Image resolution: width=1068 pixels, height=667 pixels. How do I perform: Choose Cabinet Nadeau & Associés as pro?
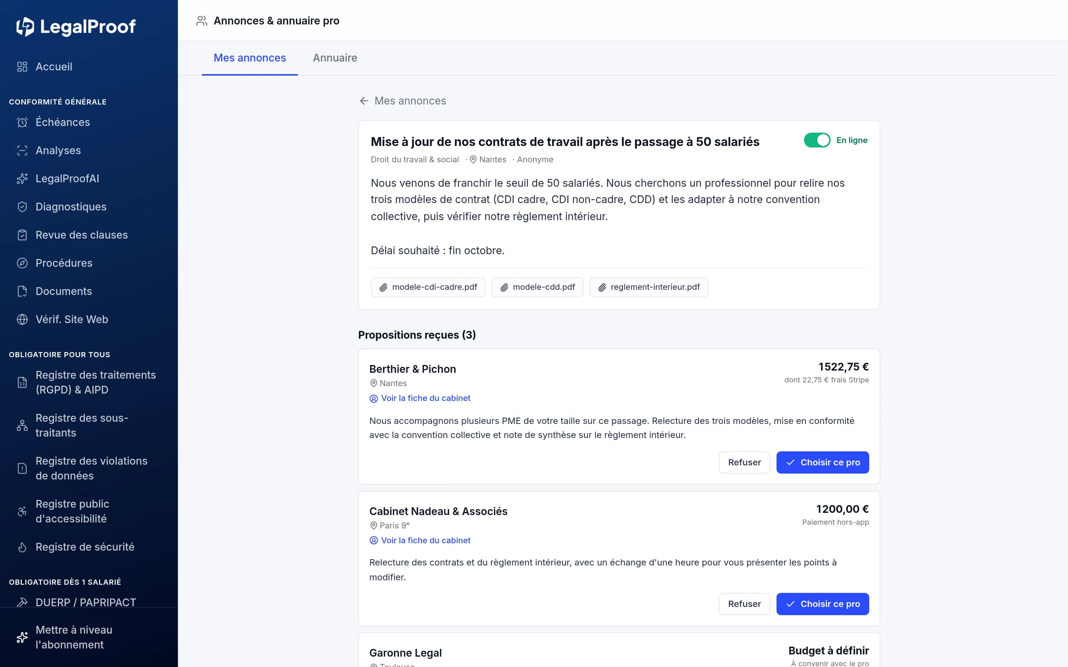823,604
